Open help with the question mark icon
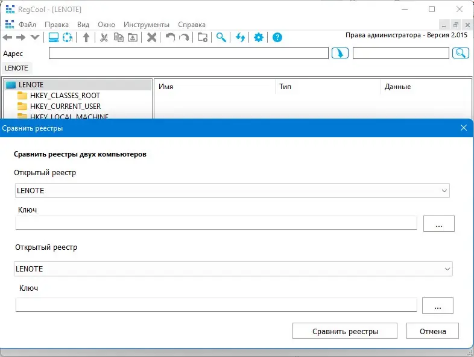Image resolution: width=474 pixels, height=357 pixels. pyautogui.click(x=277, y=37)
